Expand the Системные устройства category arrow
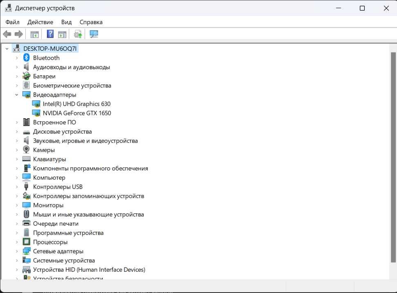397x293 pixels. 17,260
